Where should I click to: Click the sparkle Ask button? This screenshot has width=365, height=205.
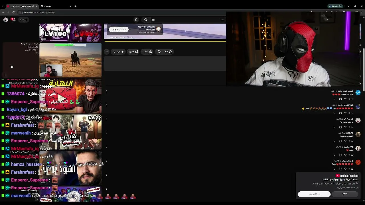click(x=118, y=52)
